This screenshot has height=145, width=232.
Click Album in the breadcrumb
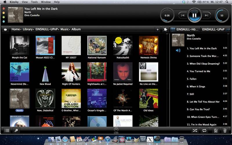coord(76,29)
